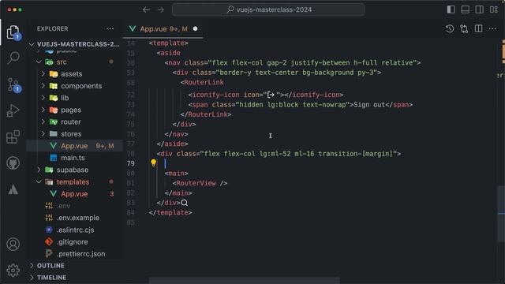This screenshot has height=284, width=505.
Task: Split the editor to the right
Action: coord(479,29)
